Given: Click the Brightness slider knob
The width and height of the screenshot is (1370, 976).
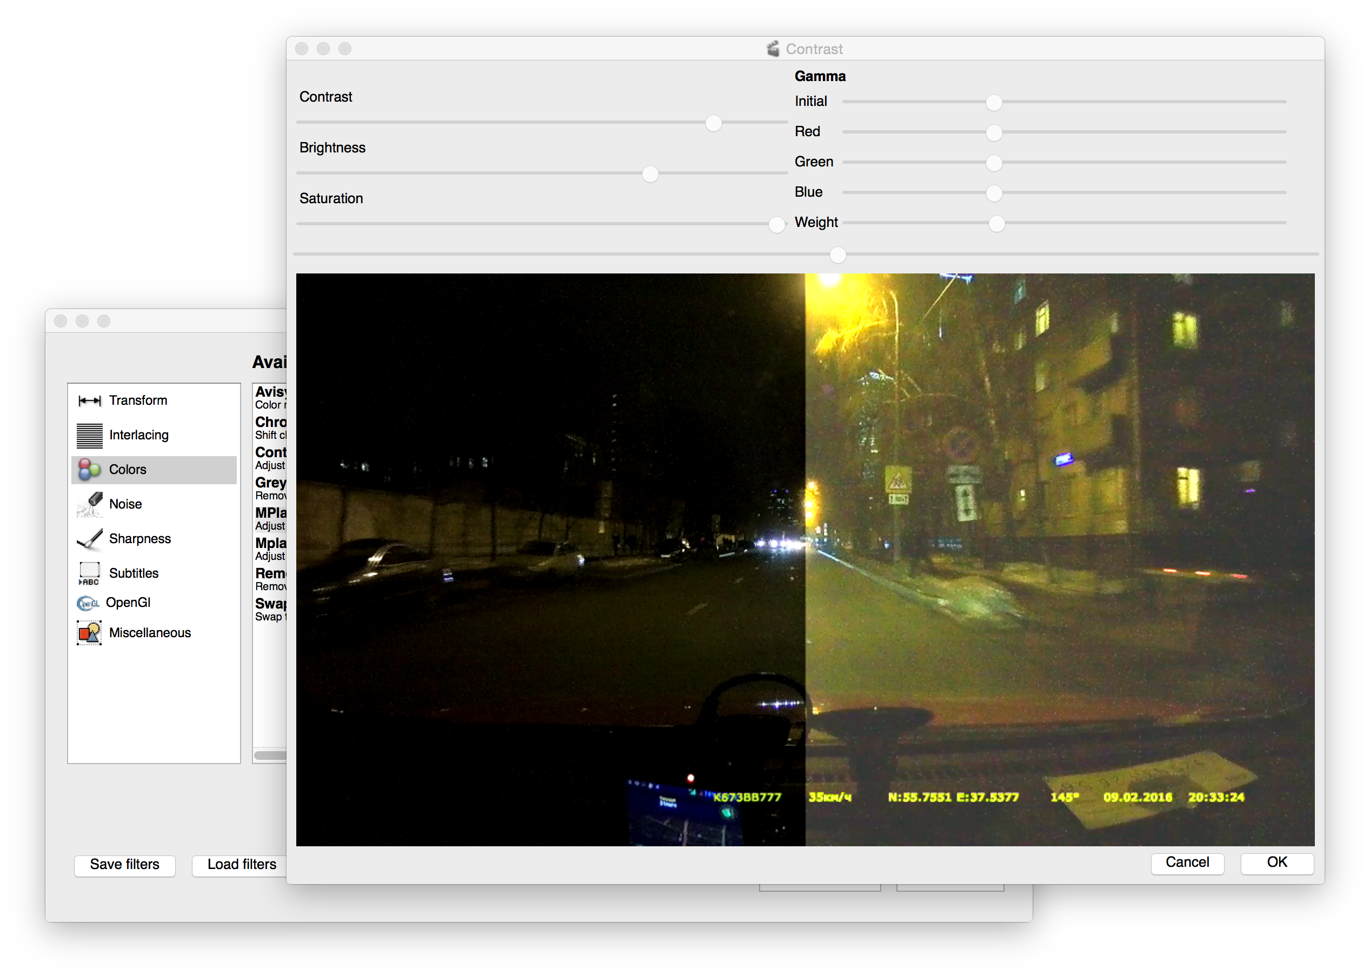Looking at the screenshot, I should coord(650,174).
